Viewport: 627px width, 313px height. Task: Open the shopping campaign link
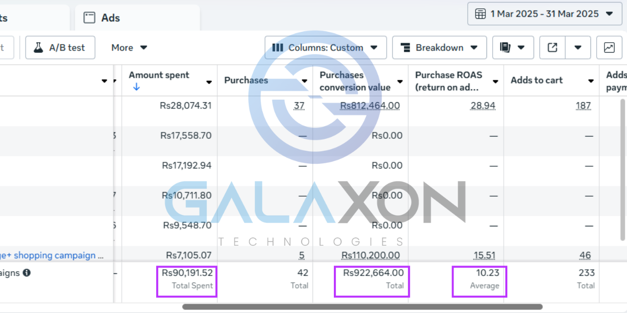[x=52, y=256]
